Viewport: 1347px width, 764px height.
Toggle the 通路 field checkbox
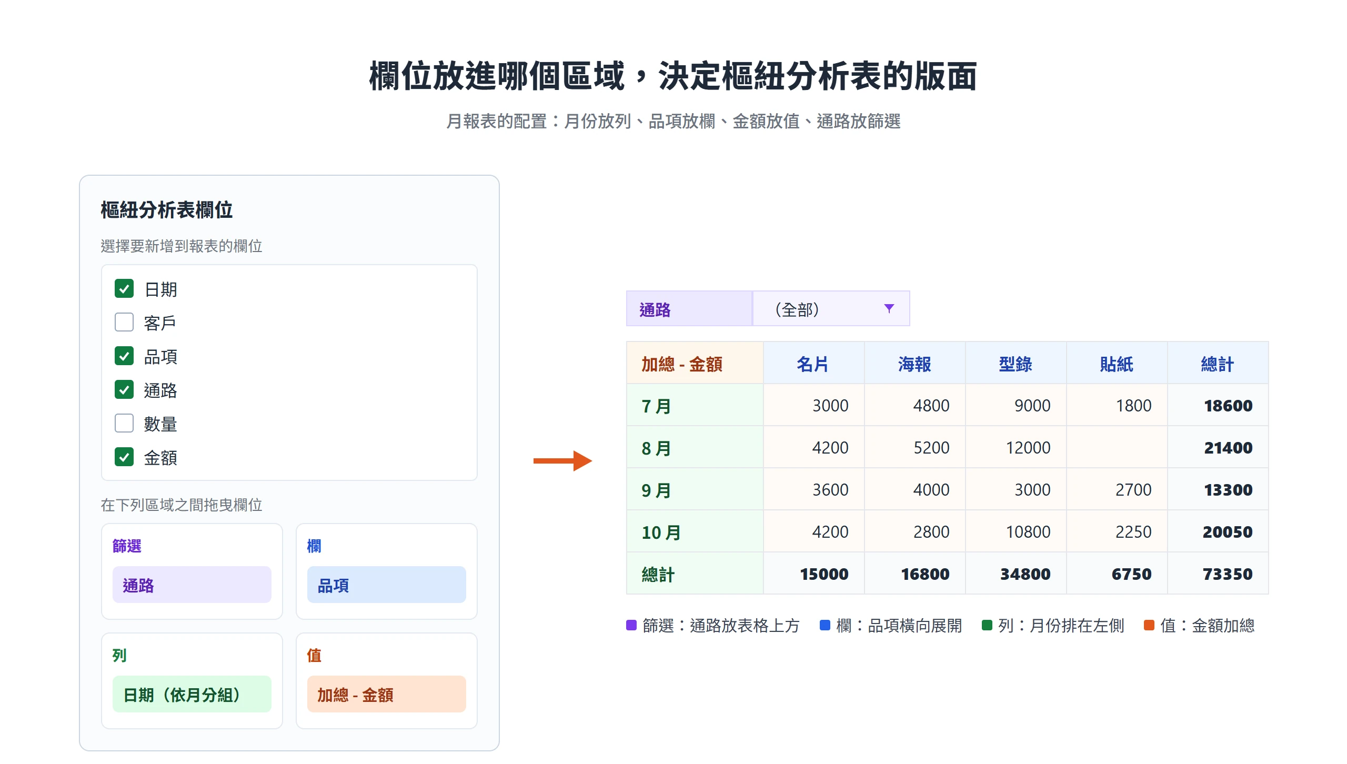[124, 390]
